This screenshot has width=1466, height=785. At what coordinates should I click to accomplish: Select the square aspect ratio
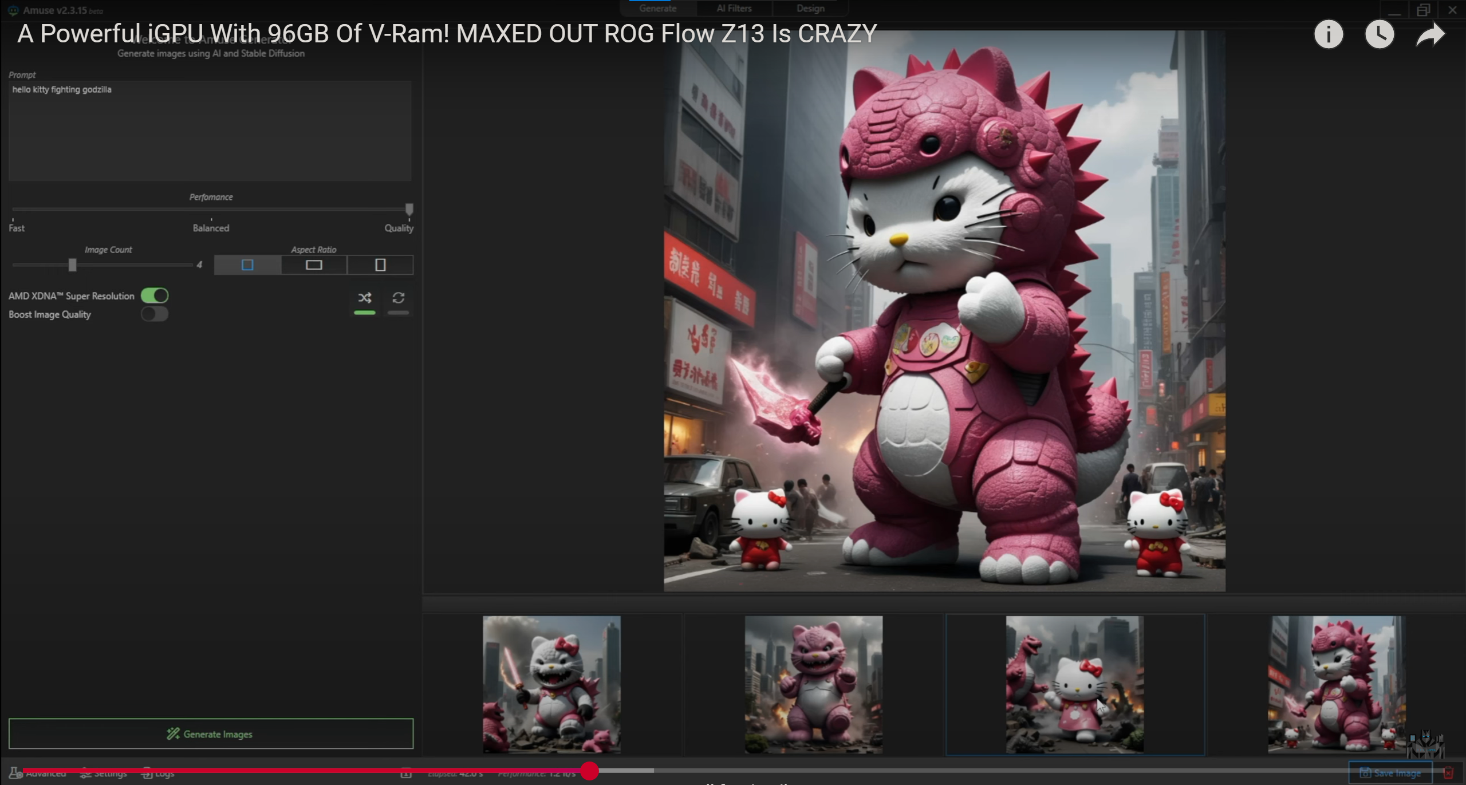(x=247, y=265)
